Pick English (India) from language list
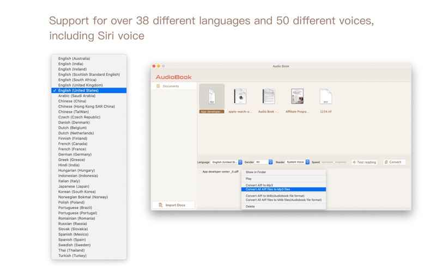 pyautogui.click(x=89, y=64)
